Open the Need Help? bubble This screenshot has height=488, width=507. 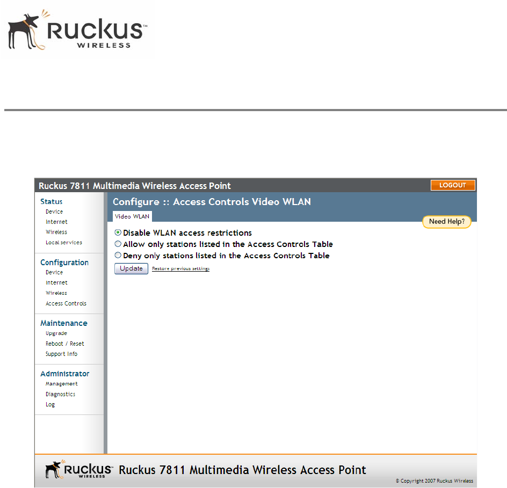pos(447,222)
